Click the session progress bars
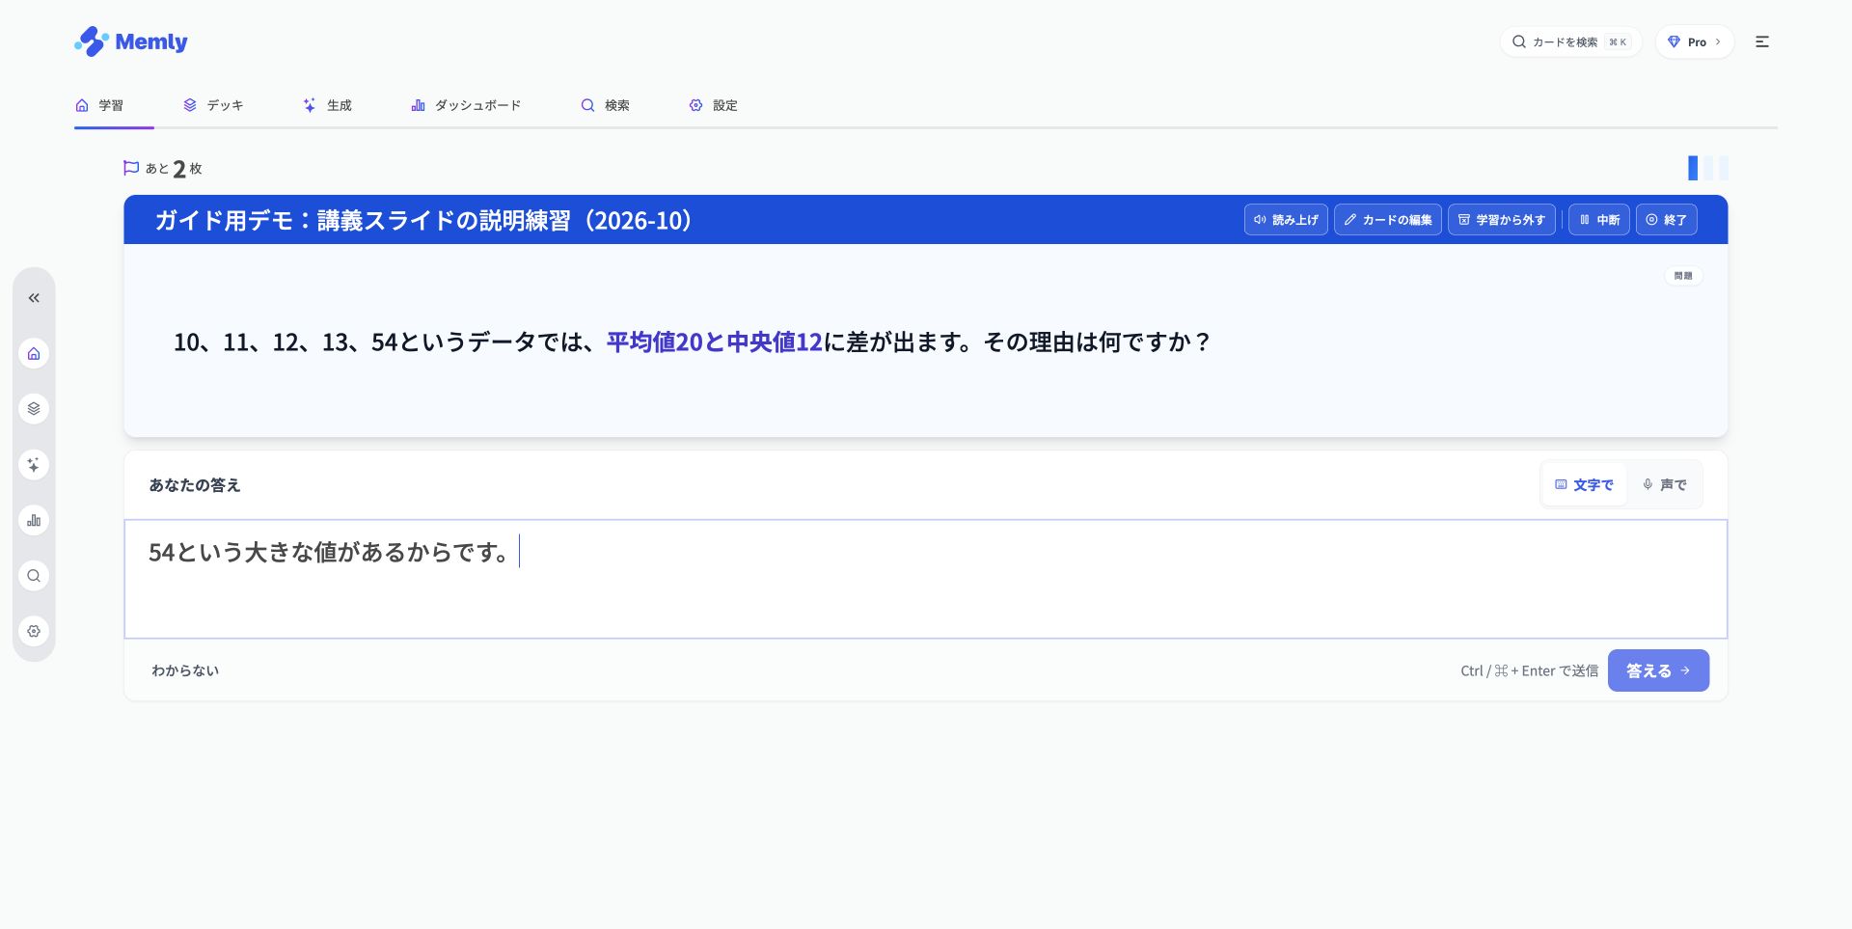 [1707, 168]
